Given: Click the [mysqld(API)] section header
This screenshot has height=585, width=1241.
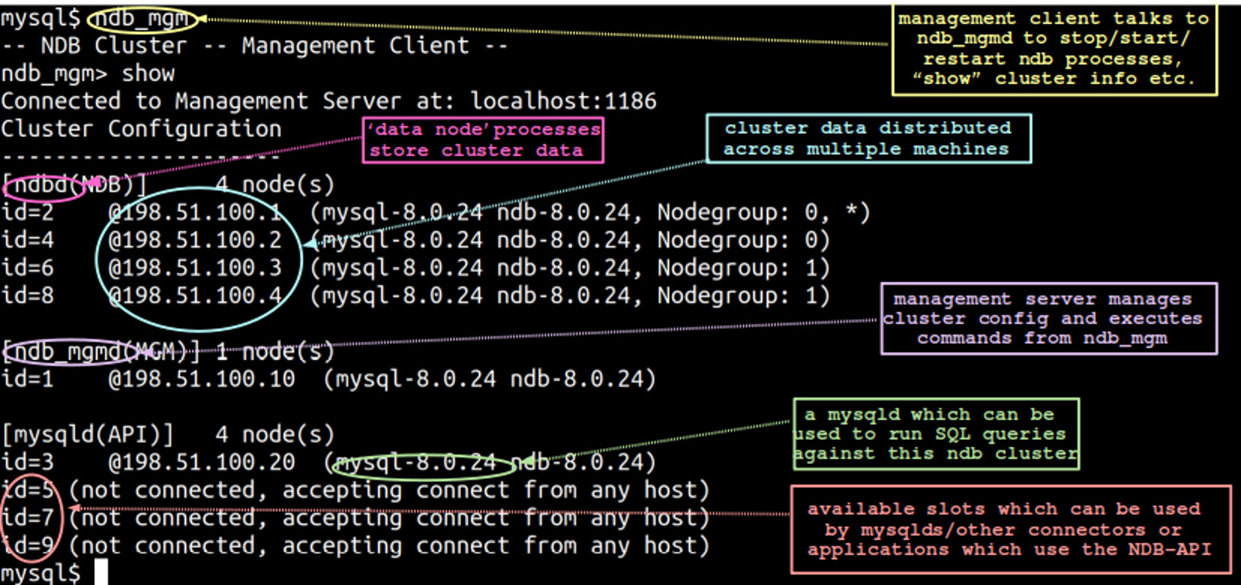Looking at the screenshot, I should pos(87,435).
